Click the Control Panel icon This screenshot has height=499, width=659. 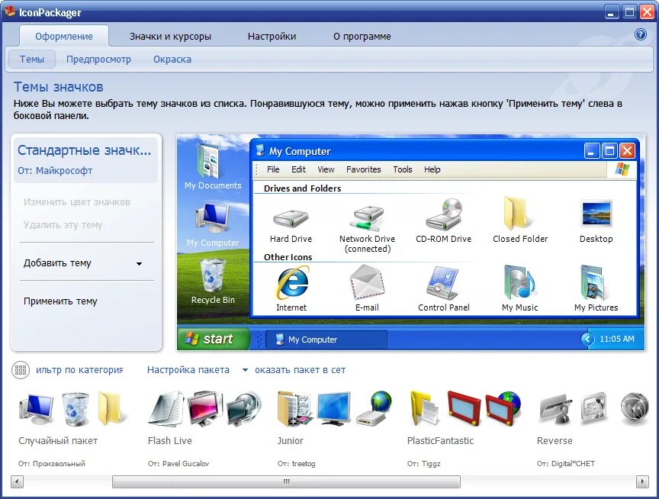coord(442,282)
